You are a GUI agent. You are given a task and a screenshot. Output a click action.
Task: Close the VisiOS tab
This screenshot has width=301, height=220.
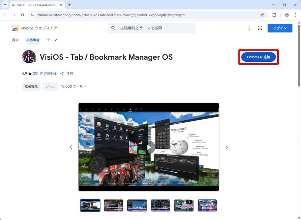[61, 5]
